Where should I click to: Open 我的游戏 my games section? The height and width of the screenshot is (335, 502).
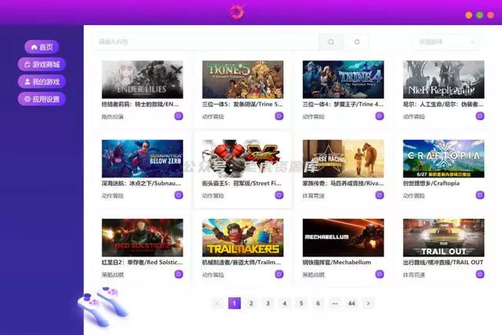tap(42, 82)
